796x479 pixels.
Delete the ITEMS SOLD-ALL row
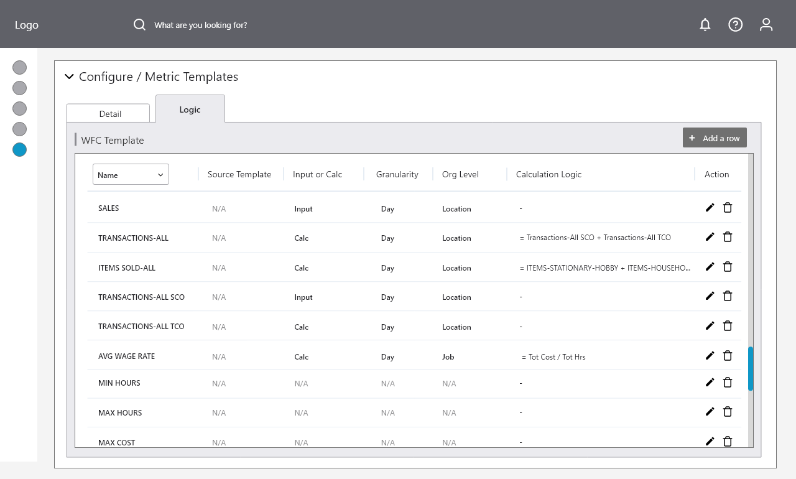click(728, 267)
